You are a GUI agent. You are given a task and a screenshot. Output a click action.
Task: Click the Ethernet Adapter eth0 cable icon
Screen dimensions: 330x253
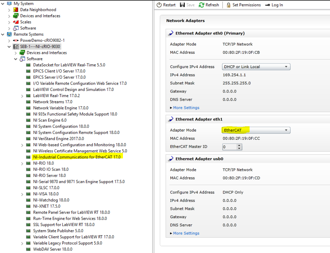(171, 33)
